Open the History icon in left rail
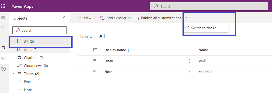 point(3,69)
